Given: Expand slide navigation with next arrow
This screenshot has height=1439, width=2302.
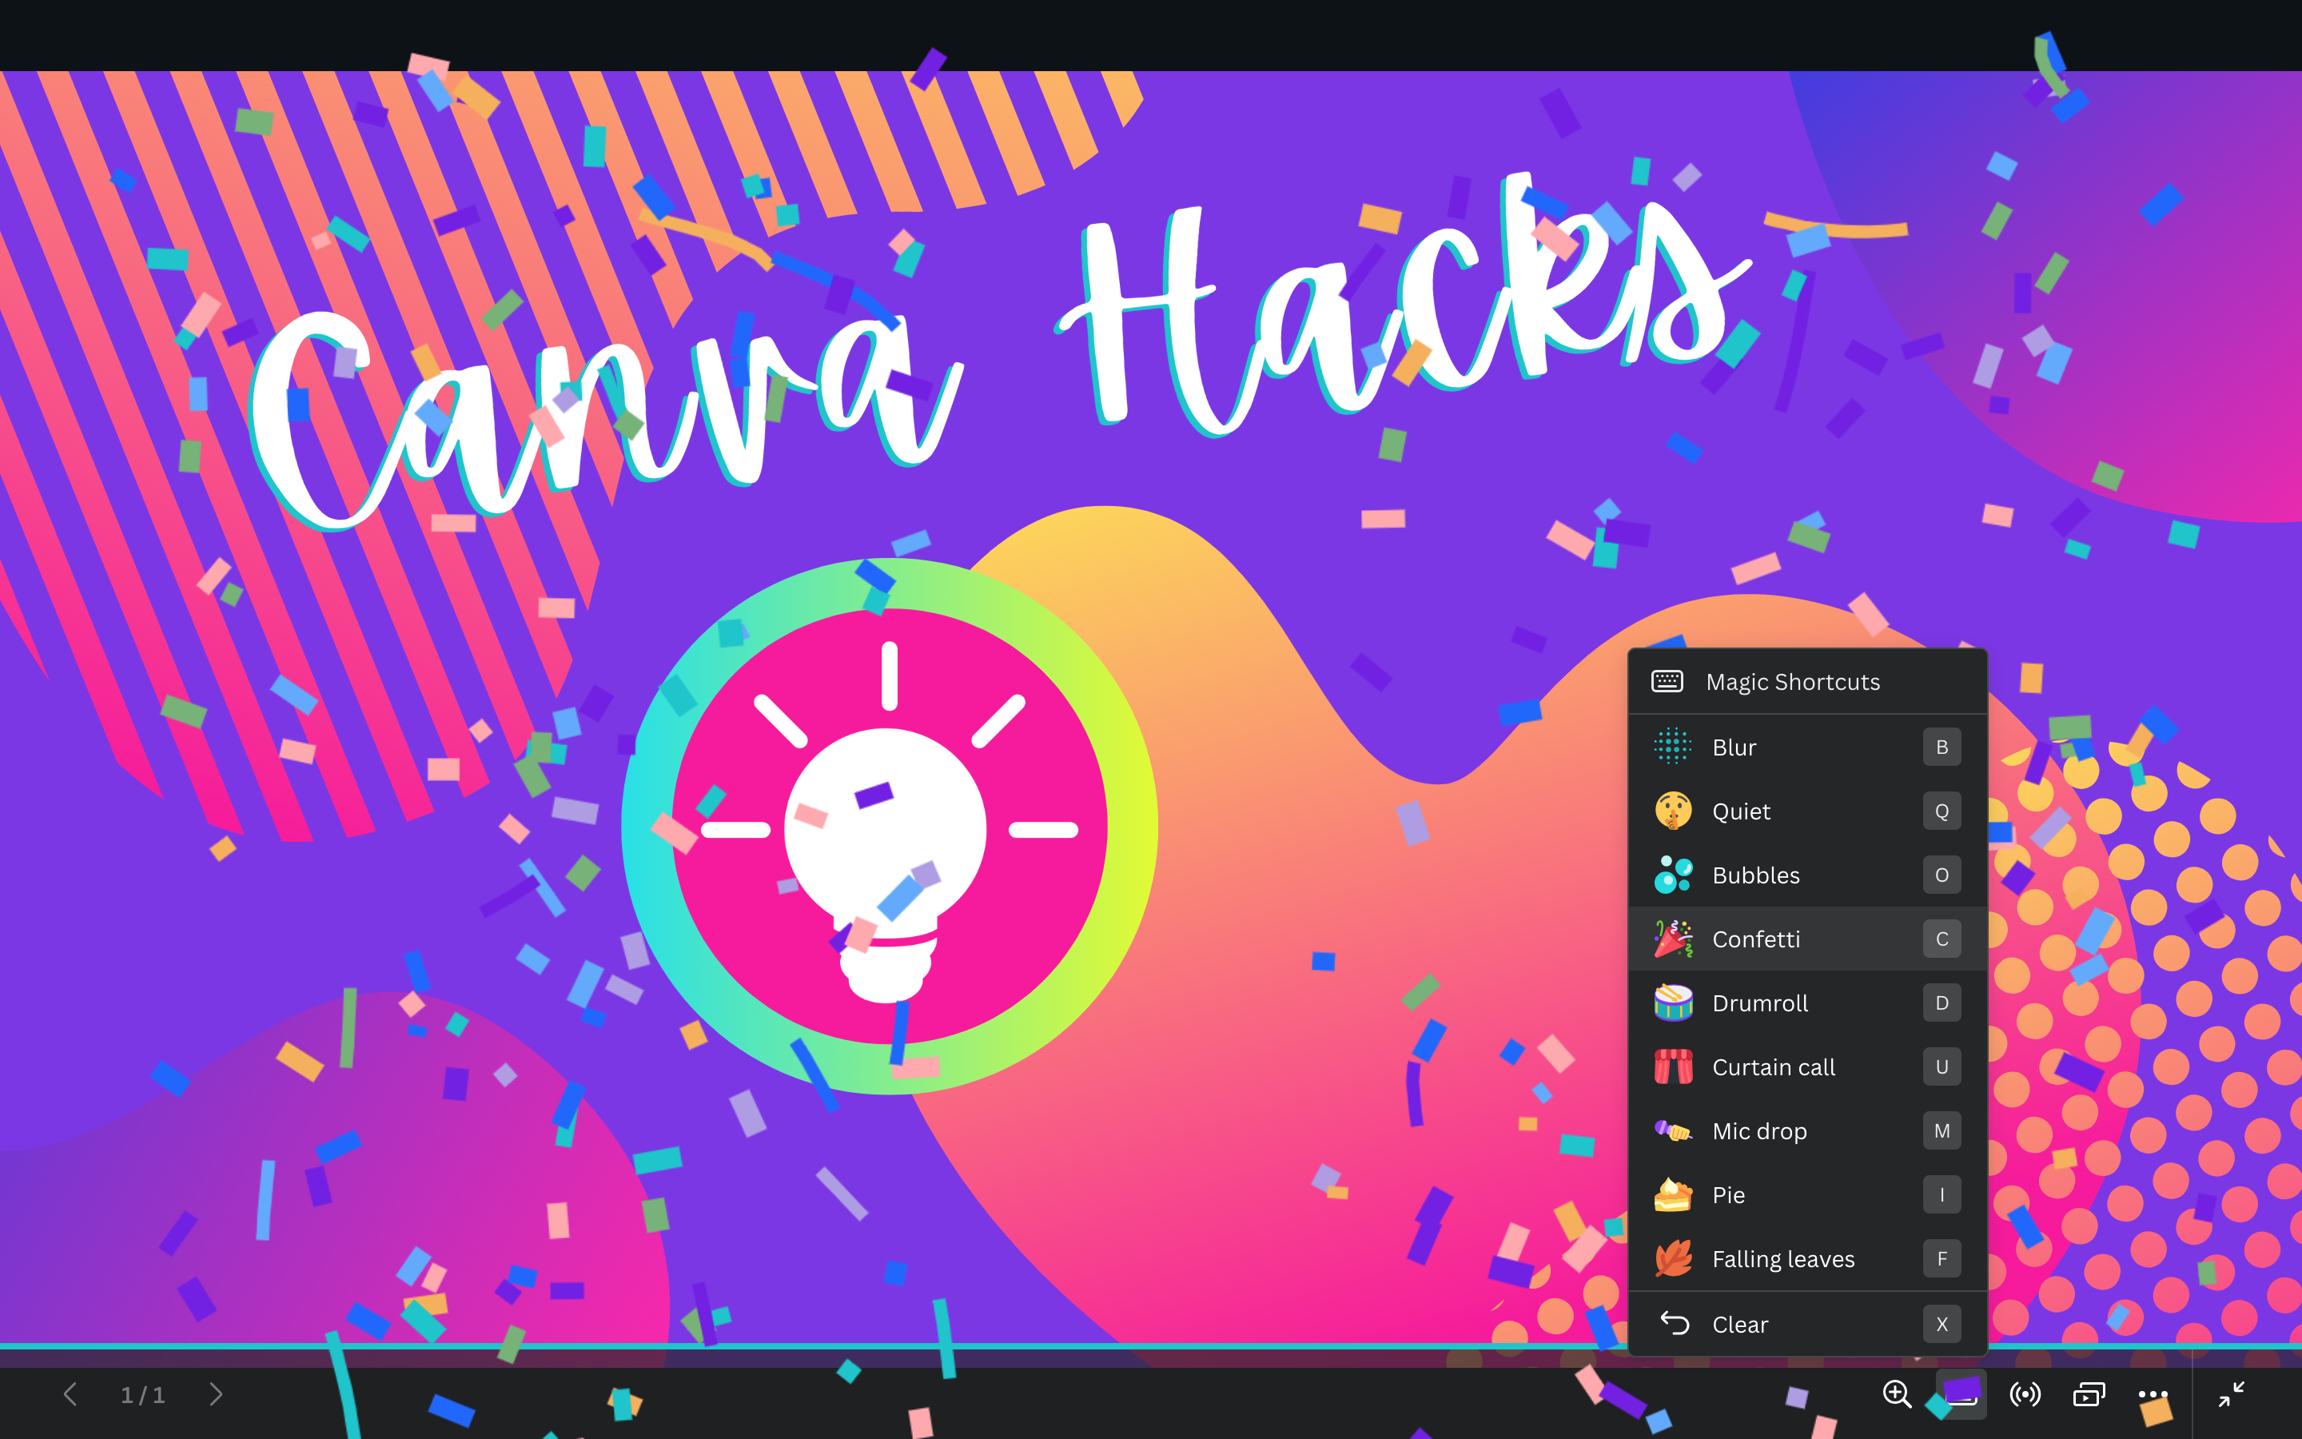Looking at the screenshot, I should pos(216,1394).
